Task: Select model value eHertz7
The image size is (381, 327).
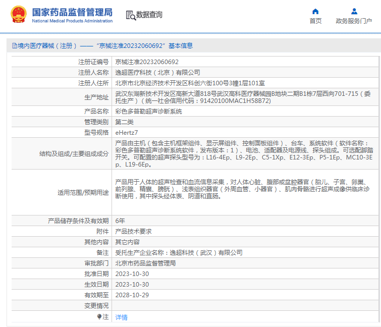Action: [126, 132]
